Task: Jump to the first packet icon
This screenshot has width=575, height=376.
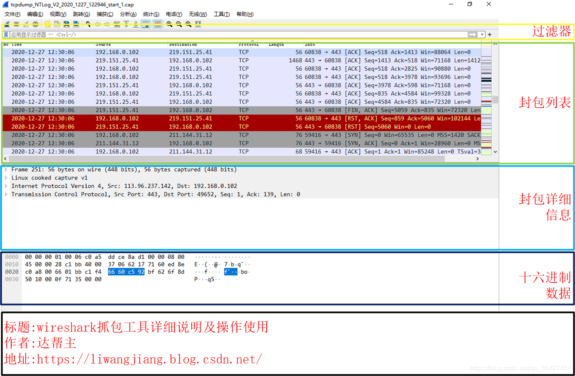Action: [126, 24]
